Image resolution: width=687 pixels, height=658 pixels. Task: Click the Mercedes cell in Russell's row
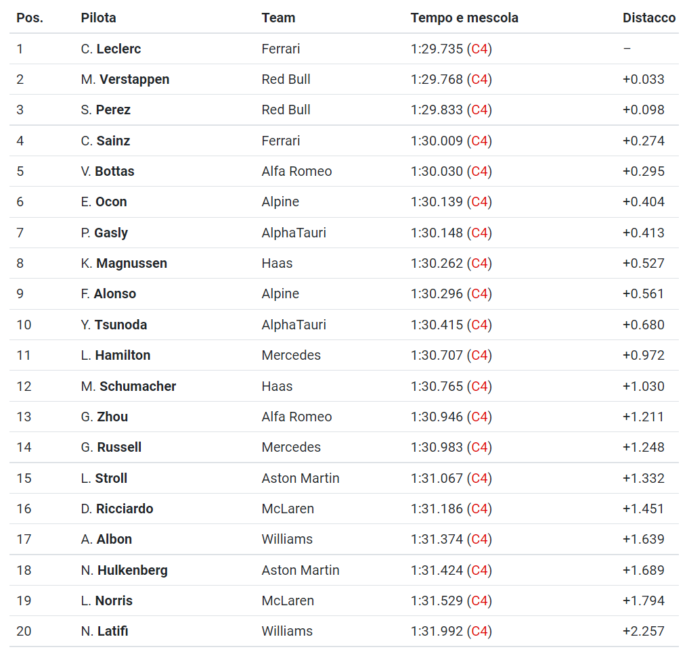coord(291,447)
